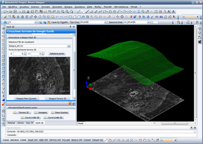Image resolution: width=203 pixels, height=144 pixels.
Task: Click the clear-snaps magnet icon with red X
Action: 158,140
